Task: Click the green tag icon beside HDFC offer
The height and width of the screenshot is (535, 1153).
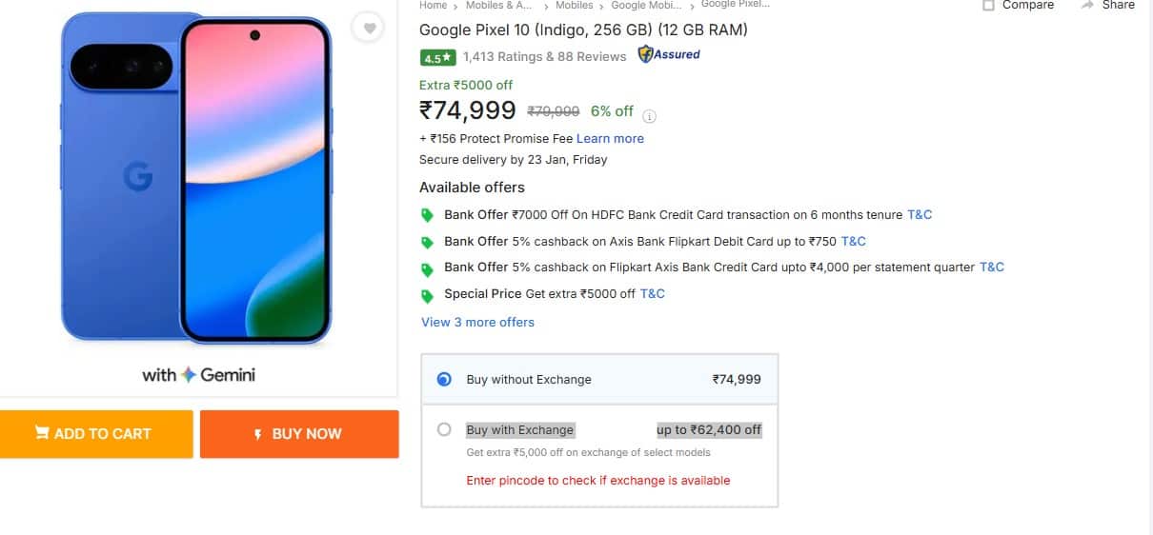Action: coord(428,215)
